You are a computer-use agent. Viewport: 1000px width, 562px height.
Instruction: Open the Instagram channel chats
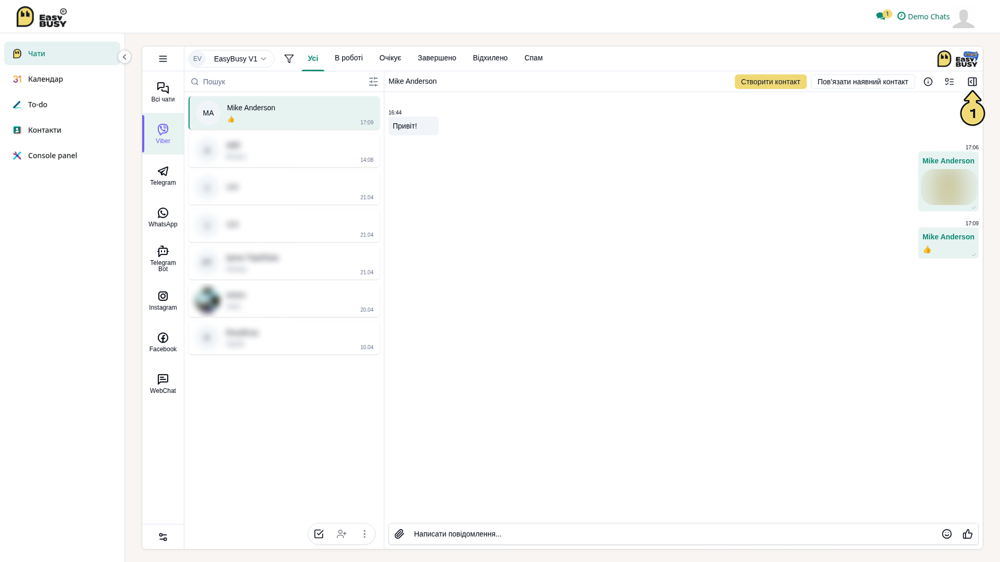tap(163, 300)
